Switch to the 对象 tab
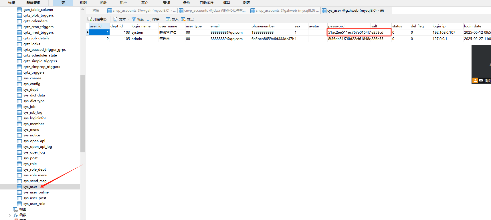Image resolution: width=491 pixels, height=220 pixels. 96,11
